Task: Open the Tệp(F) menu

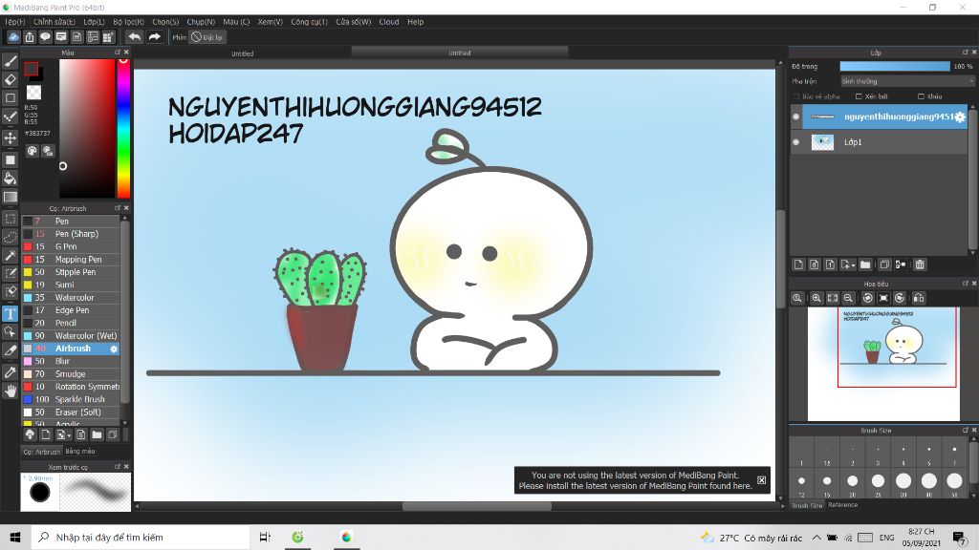Action: coord(15,22)
